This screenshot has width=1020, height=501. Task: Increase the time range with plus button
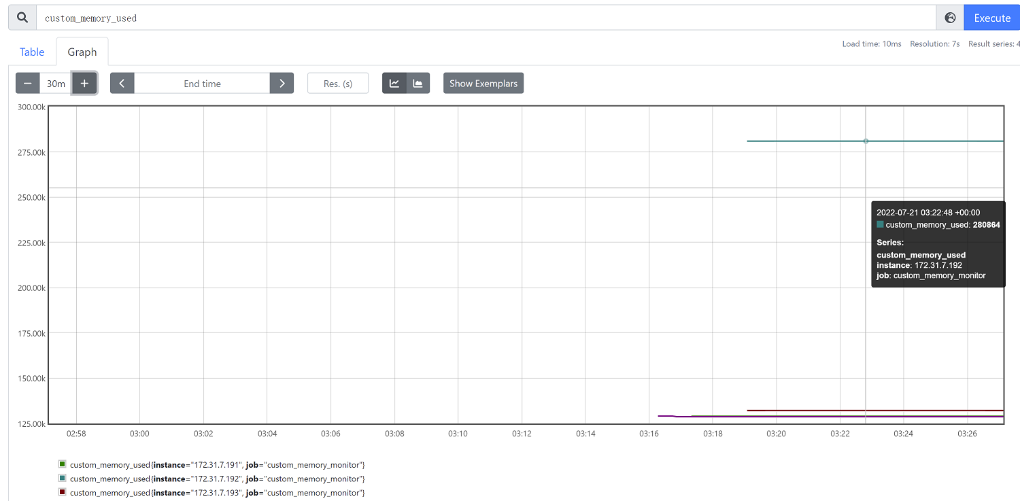84,84
